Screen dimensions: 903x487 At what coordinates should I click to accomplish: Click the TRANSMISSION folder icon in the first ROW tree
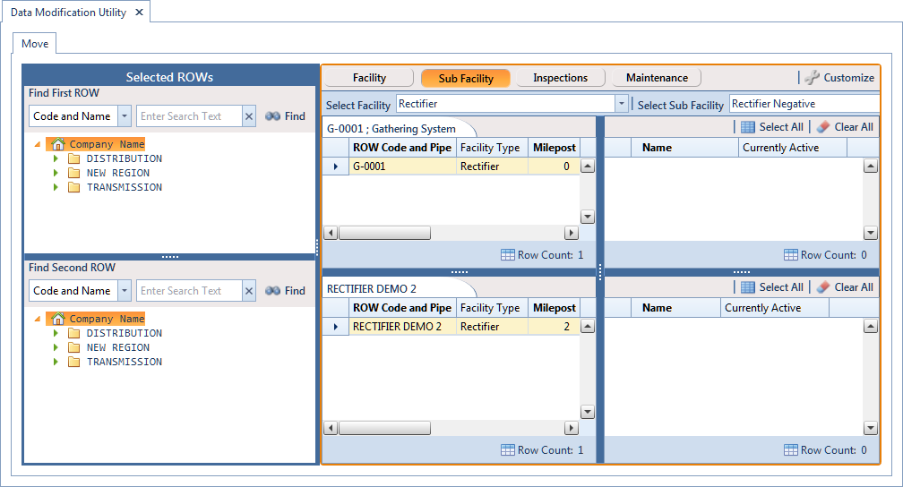73,187
